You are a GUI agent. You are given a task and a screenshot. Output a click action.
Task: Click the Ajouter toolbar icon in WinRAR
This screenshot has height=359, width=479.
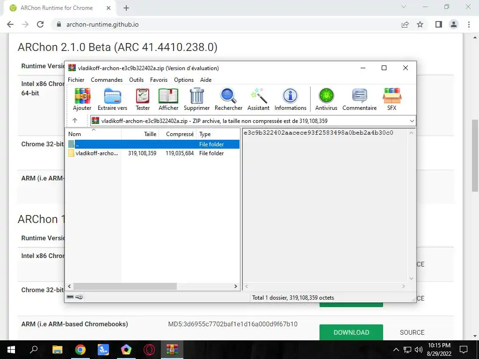[82, 99]
